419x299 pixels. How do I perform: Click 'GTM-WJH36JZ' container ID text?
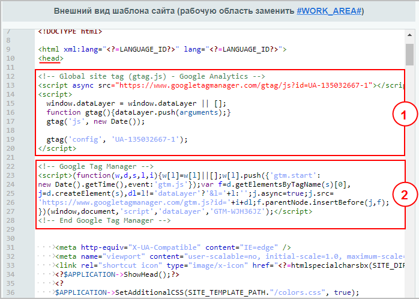(x=237, y=211)
